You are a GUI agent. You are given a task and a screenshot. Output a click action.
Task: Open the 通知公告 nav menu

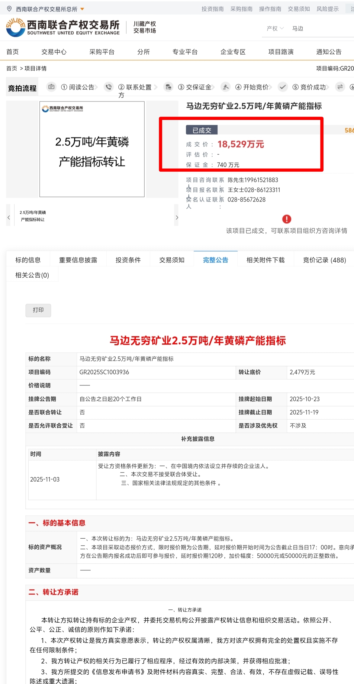(329, 52)
